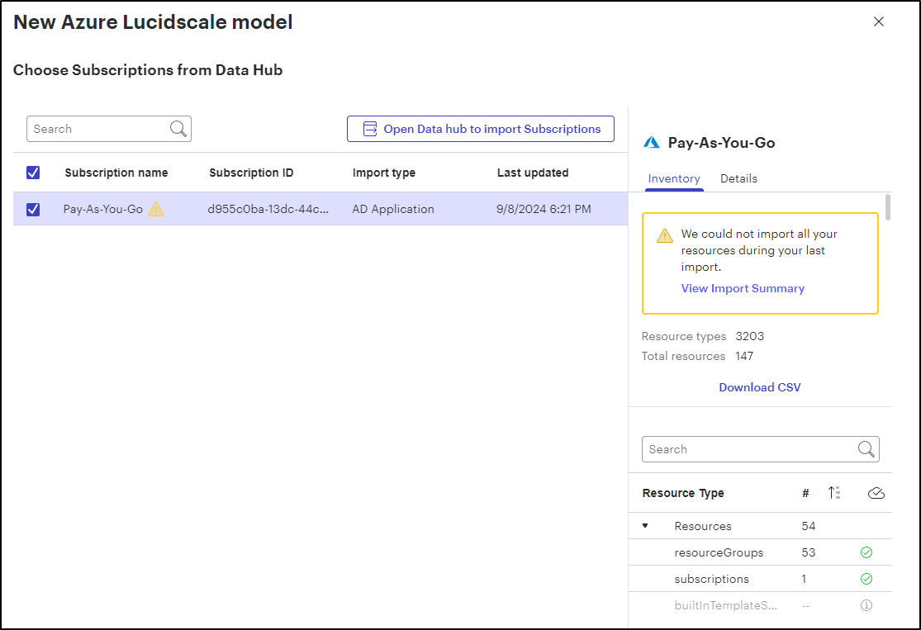This screenshot has height=630, width=921.
Task: Click the Resource types value 3203
Action: coord(749,336)
